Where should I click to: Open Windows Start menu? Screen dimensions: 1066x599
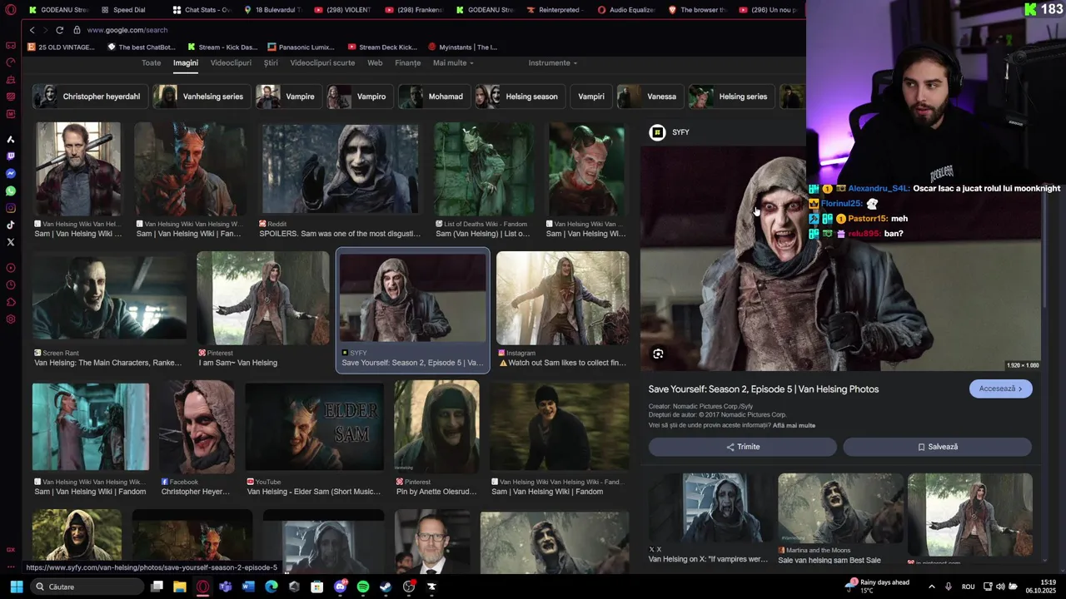point(16,587)
